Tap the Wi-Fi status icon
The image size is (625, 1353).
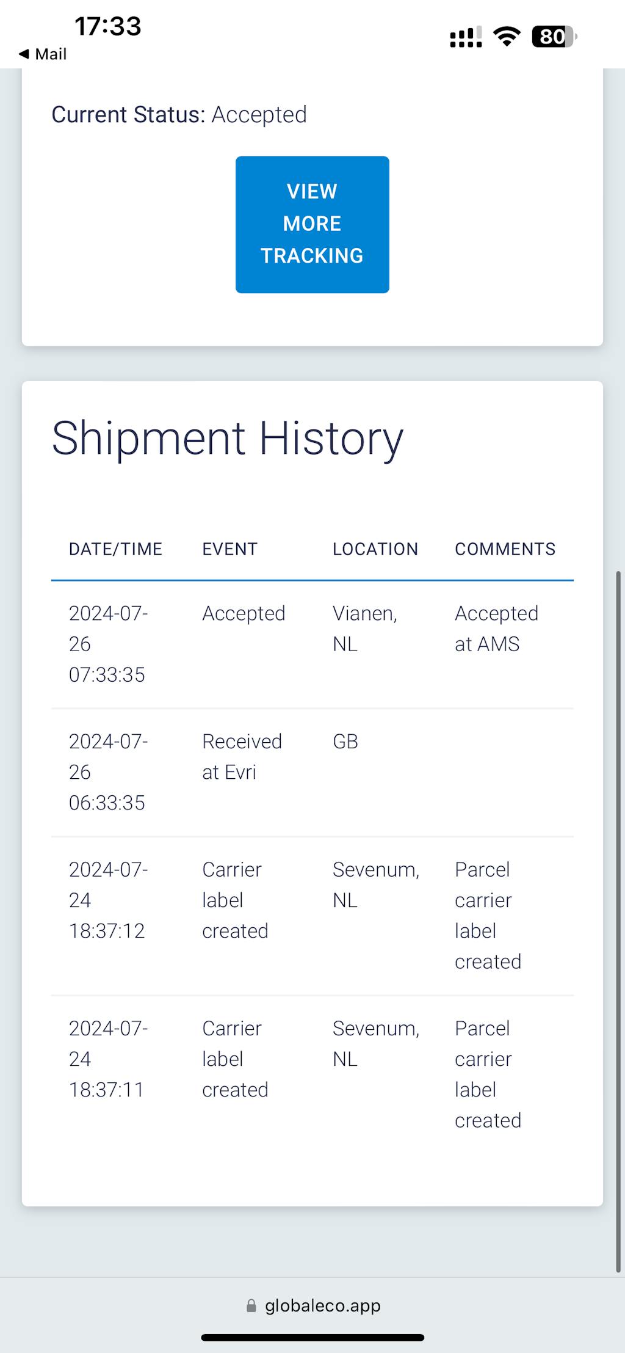coord(507,37)
